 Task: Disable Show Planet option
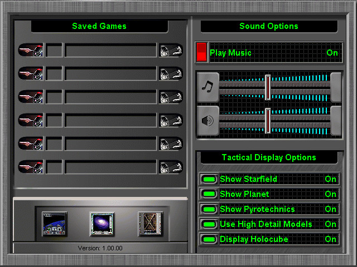click(x=209, y=194)
